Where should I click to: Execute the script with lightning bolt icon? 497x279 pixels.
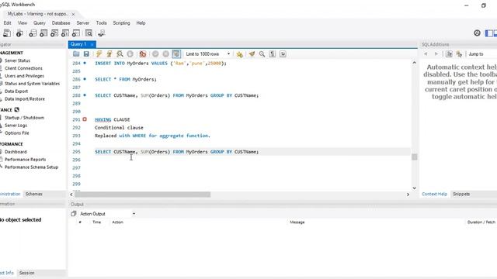(99, 54)
